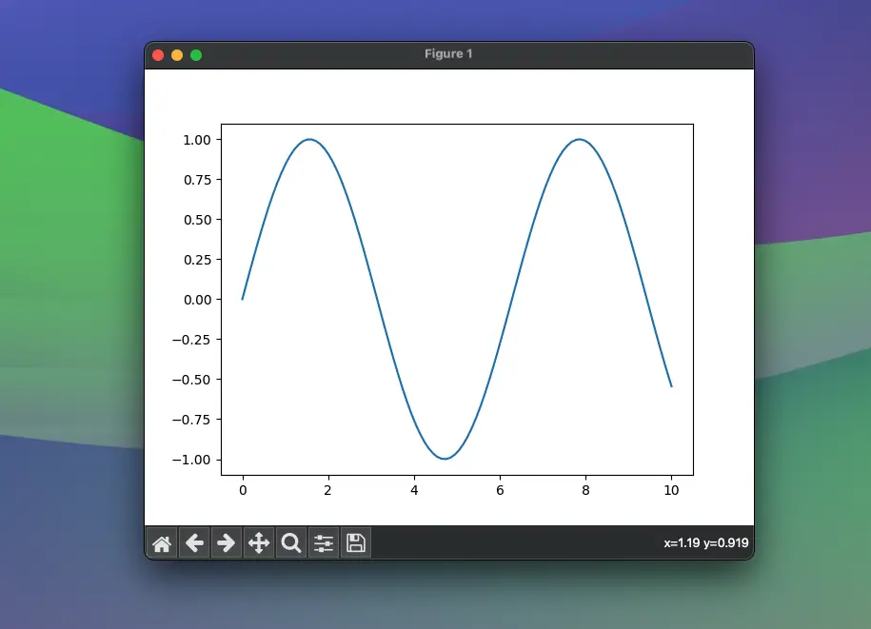Click the 0.50 y-axis tick label

(197, 220)
